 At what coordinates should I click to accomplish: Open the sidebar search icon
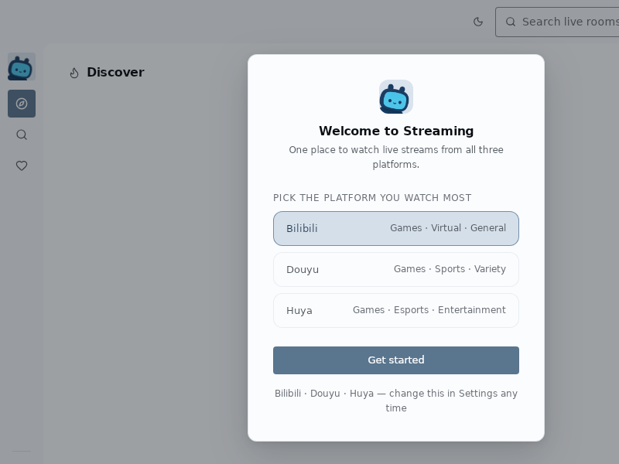coord(22,135)
